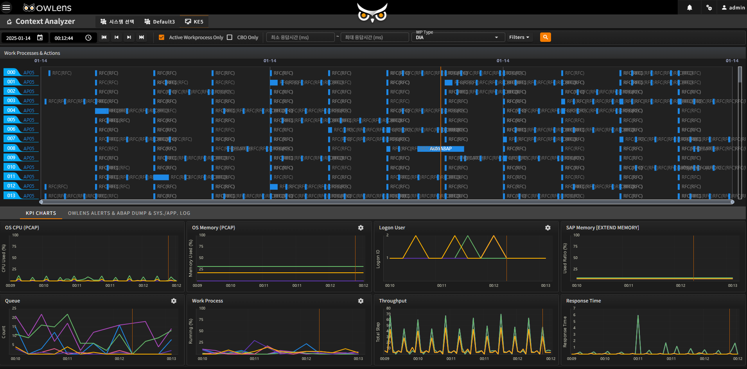This screenshot has width=747, height=369.
Task: Open the notifications bell
Action: click(x=690, y=7)
